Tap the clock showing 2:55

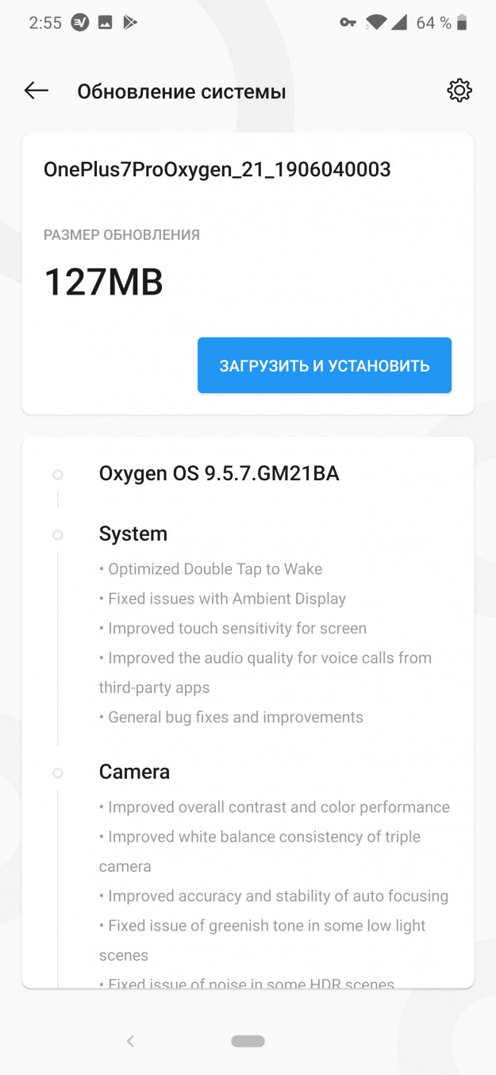[44, 23]
